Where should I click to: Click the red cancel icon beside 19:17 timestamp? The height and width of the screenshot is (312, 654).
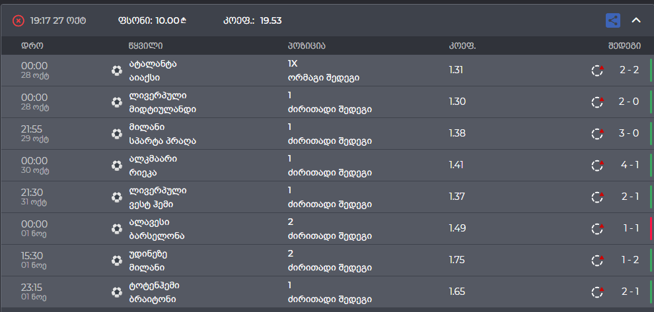(x=18, y=20)
